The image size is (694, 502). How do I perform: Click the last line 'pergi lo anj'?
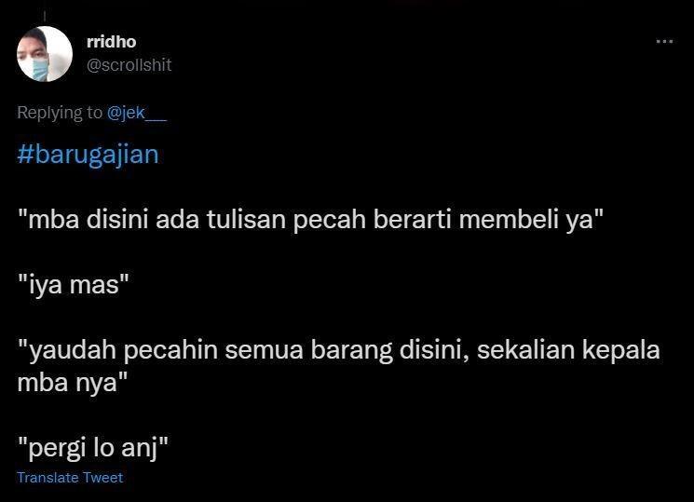tap(93, 448)
